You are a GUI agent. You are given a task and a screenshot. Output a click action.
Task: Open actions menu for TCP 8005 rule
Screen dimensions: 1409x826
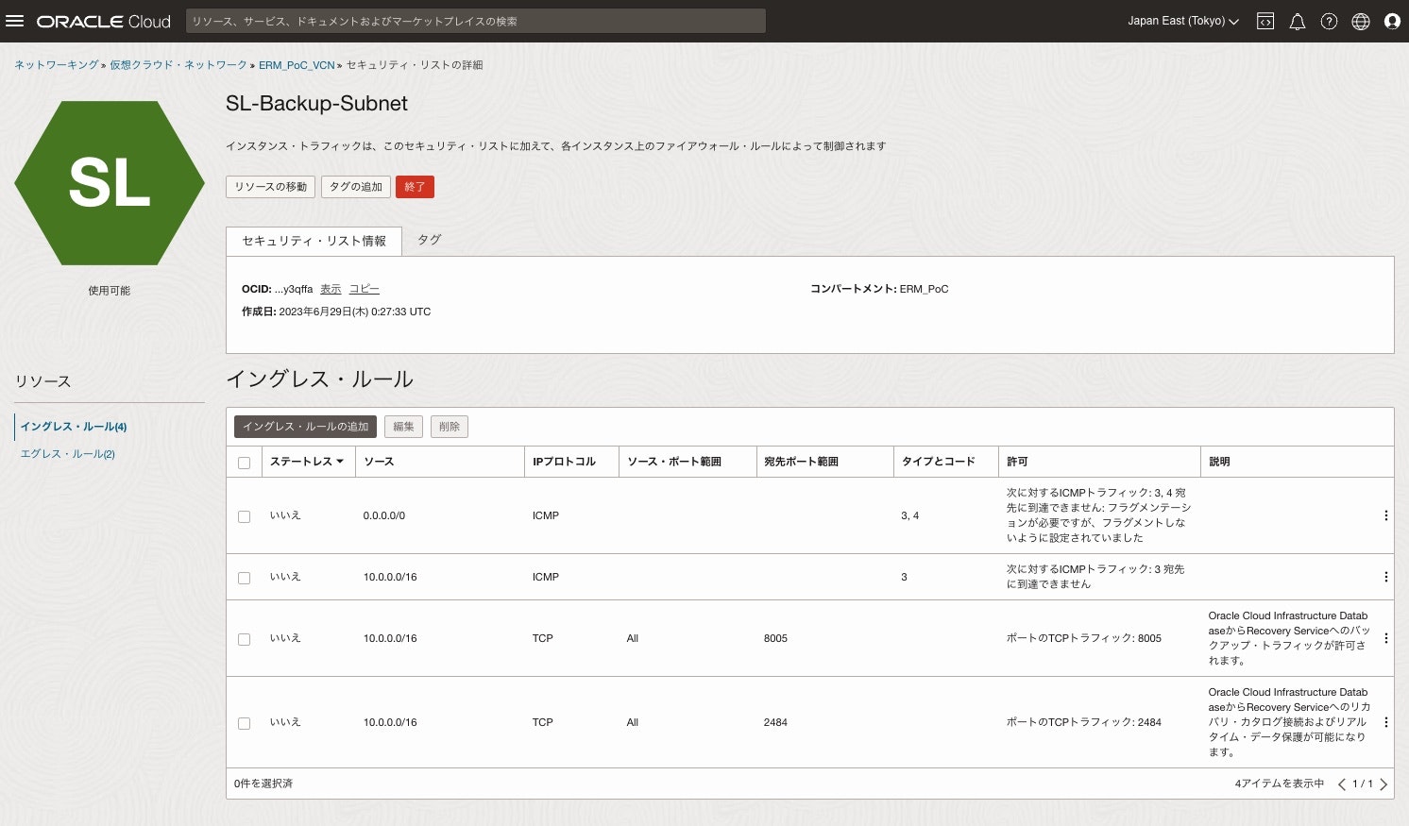(x=1385, y=638)
